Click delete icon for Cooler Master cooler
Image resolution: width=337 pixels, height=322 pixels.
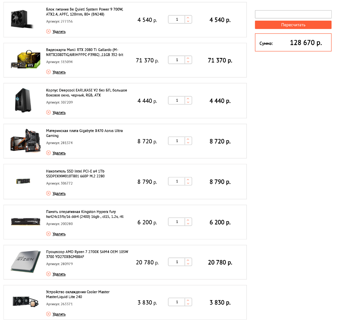pyautogui.click(x=48, y=314)
